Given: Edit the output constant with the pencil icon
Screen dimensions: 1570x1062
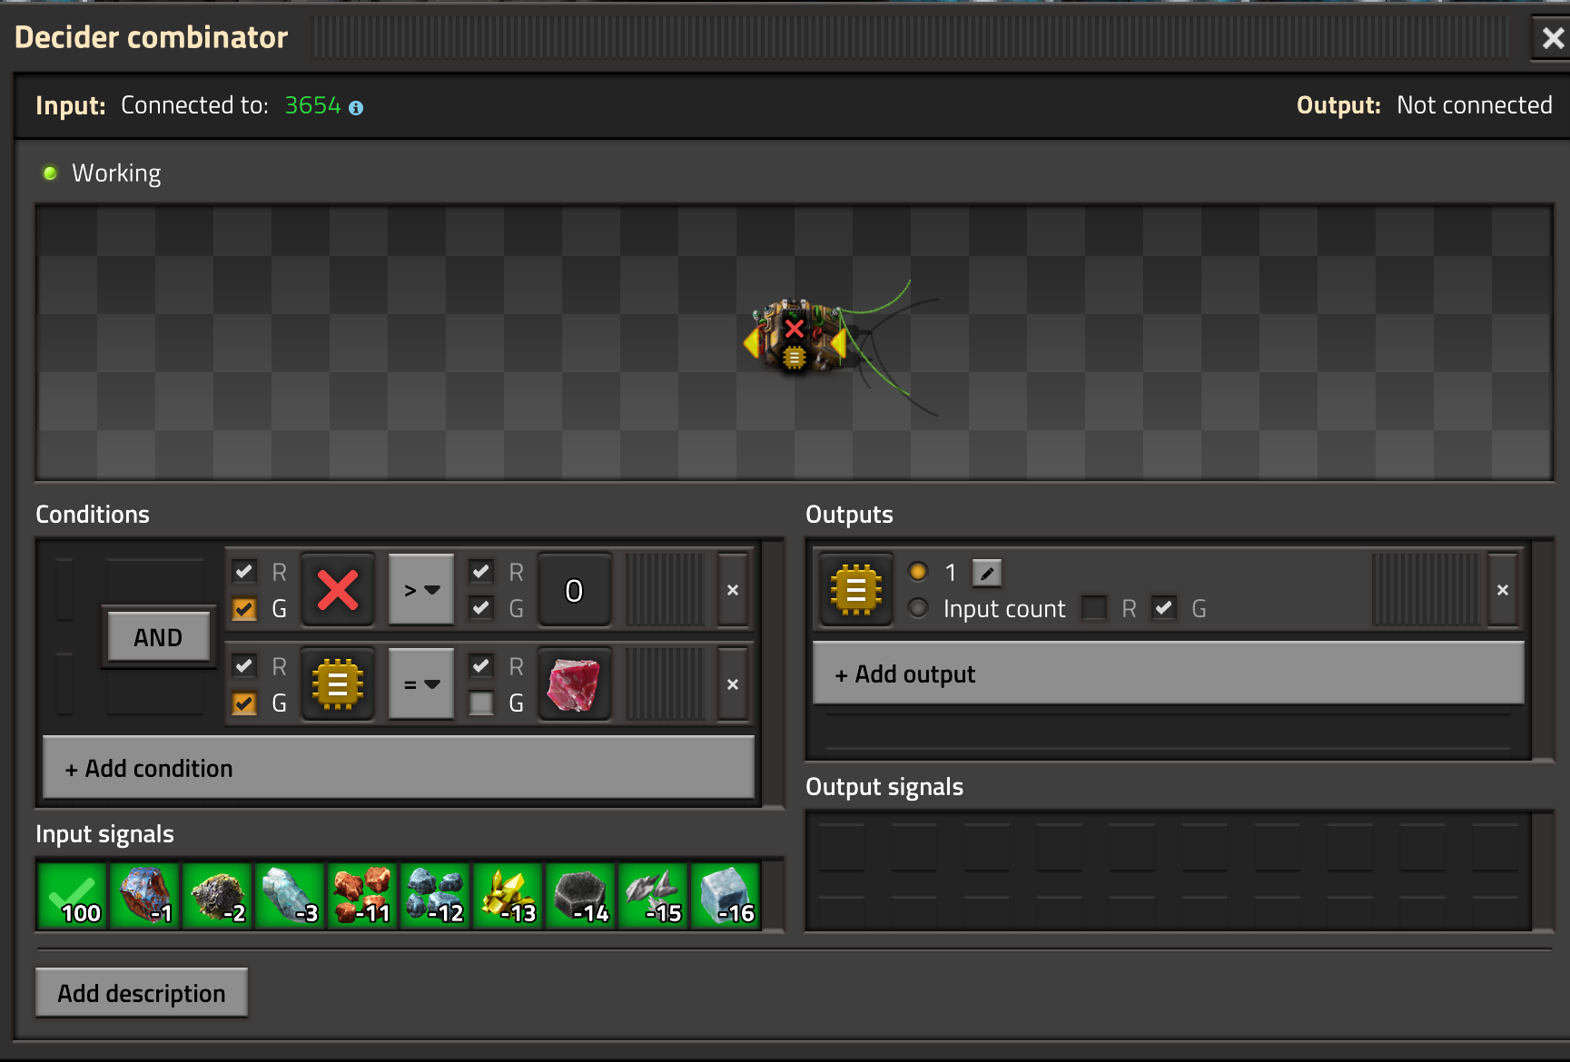Looking at the screenshot, I should (x=987, y=573).
